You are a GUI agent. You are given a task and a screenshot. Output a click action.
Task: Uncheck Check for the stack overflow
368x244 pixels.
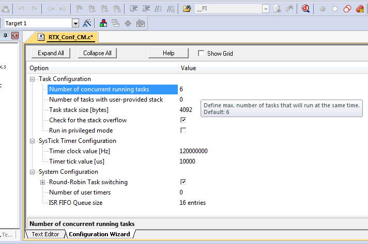(183, 120)
